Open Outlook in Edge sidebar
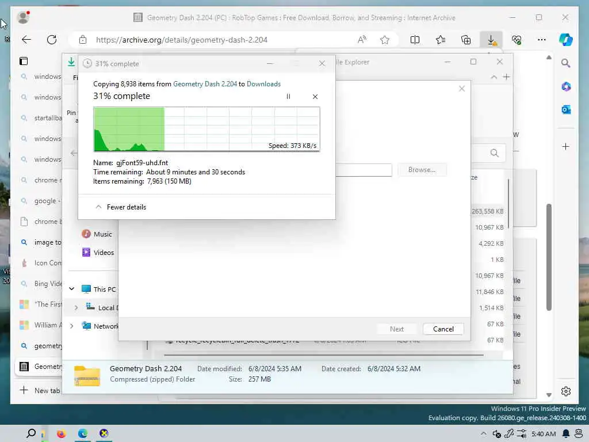 [x=566, y=109]
